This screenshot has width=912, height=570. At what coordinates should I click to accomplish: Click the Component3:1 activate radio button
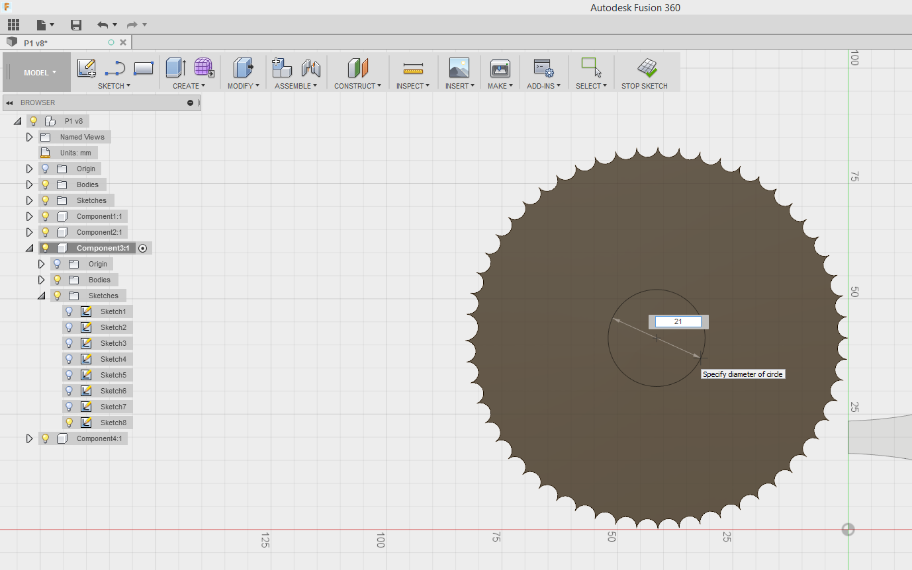(x=143, y=248)
